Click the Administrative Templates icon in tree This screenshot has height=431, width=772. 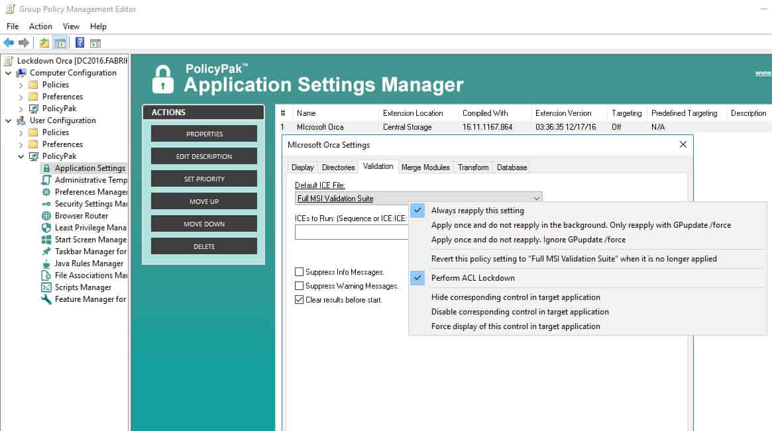pos(46,180)
